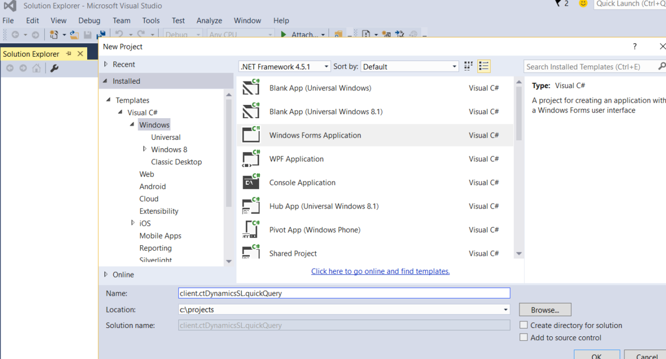Expand the Recent section
This screenshot has height=359, width=666.
(106, 64)
